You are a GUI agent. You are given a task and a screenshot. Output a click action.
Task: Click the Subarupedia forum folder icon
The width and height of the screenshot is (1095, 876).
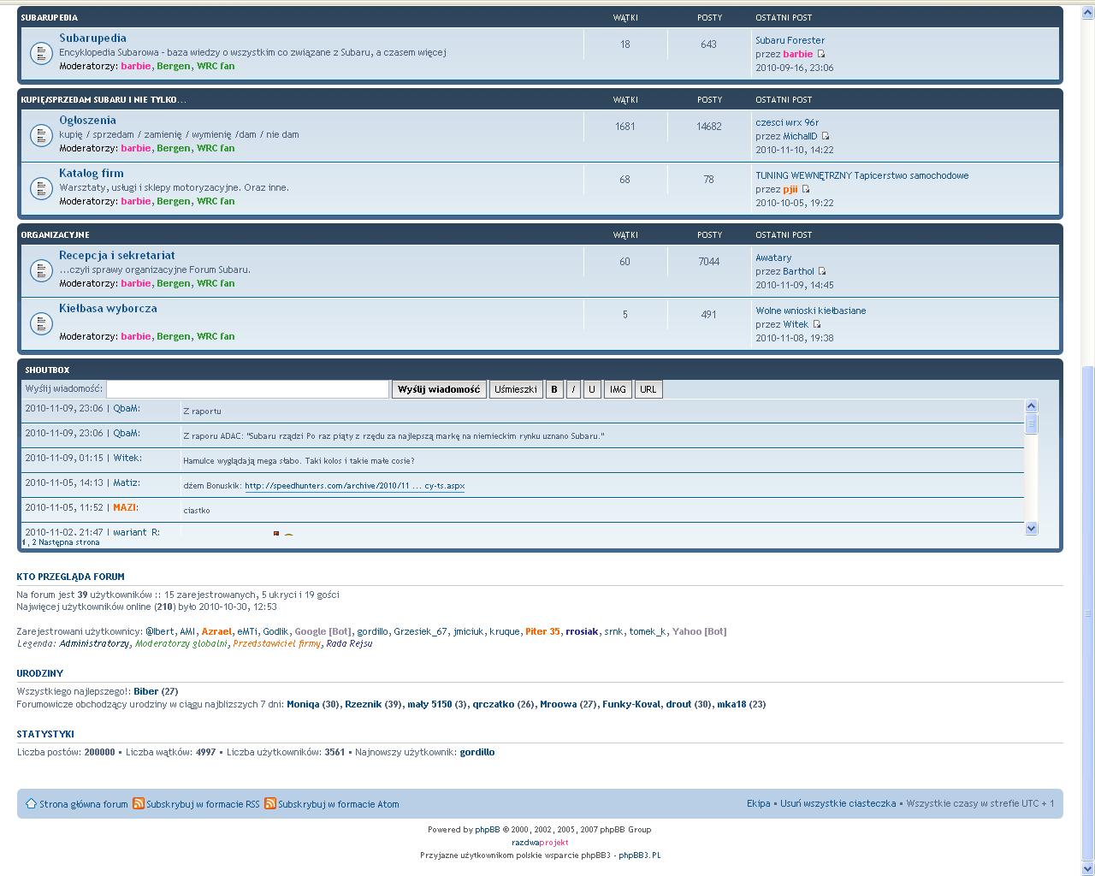(x=41, y=53)
